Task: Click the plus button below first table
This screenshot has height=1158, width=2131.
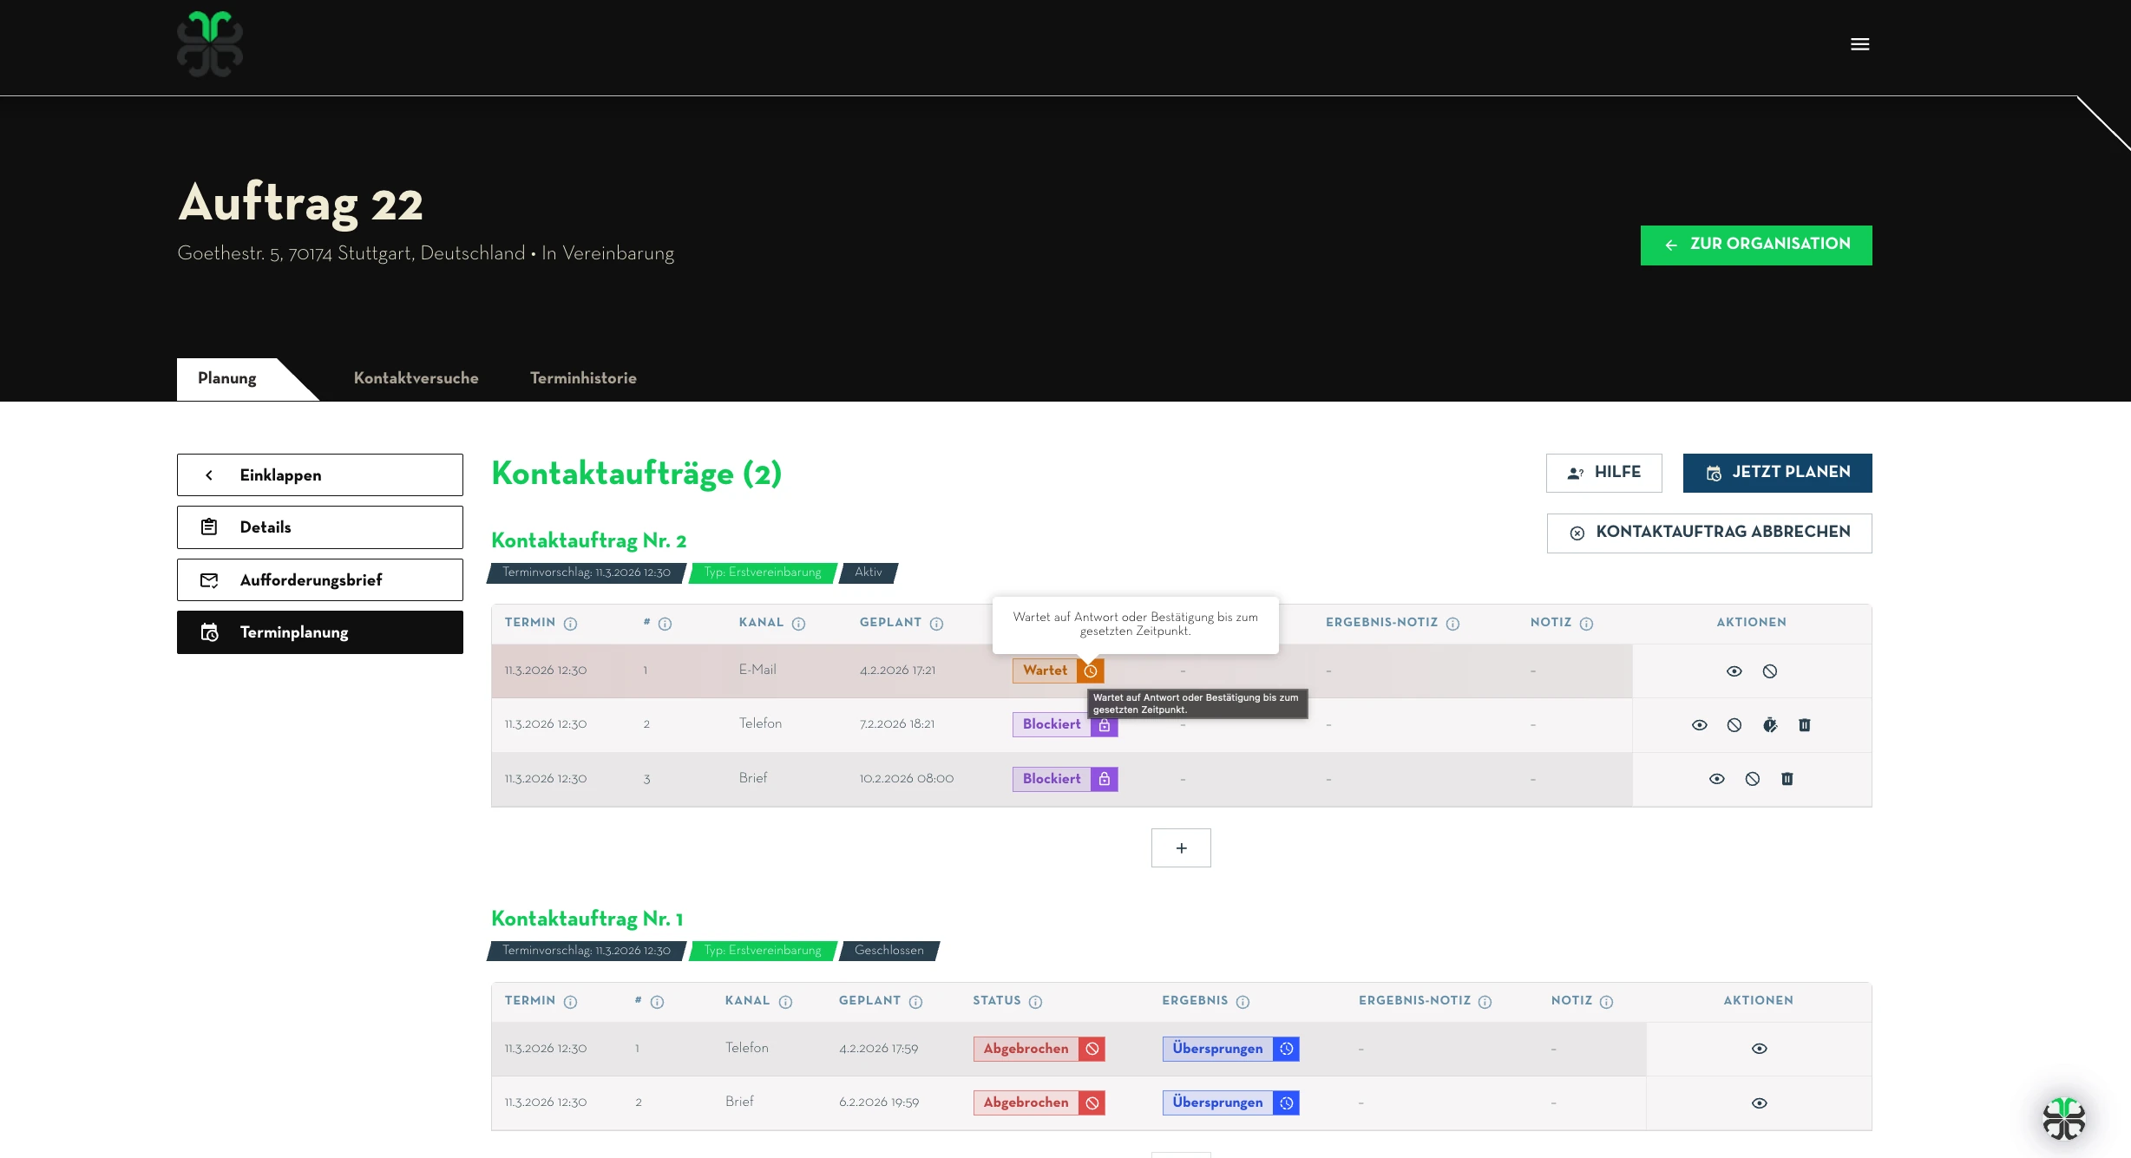Action: tap(1180, 847)
